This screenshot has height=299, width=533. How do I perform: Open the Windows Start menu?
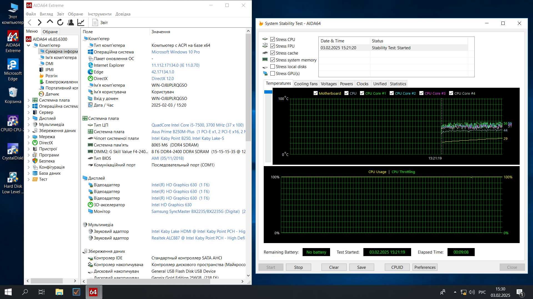click(8, 292)
